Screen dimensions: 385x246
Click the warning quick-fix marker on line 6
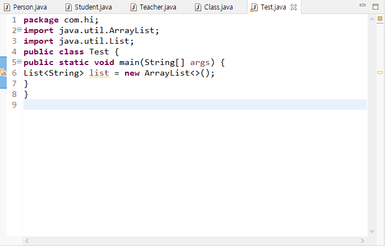3,72
